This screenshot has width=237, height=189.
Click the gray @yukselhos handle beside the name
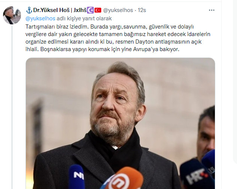point(118,10)
